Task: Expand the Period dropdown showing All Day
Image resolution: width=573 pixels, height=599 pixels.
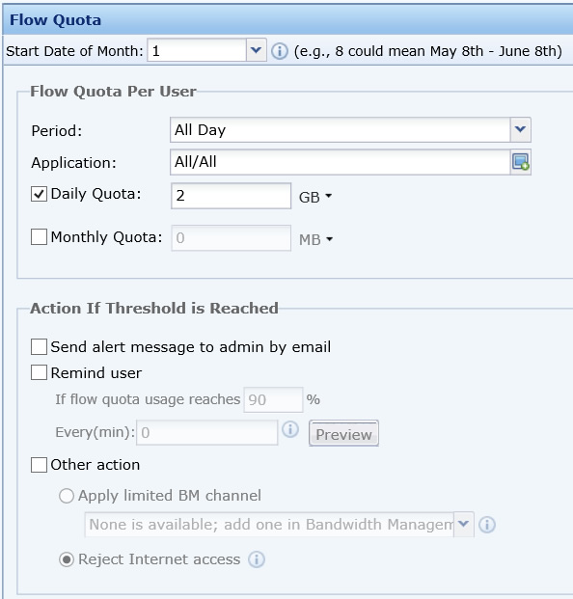Action: 520,129
